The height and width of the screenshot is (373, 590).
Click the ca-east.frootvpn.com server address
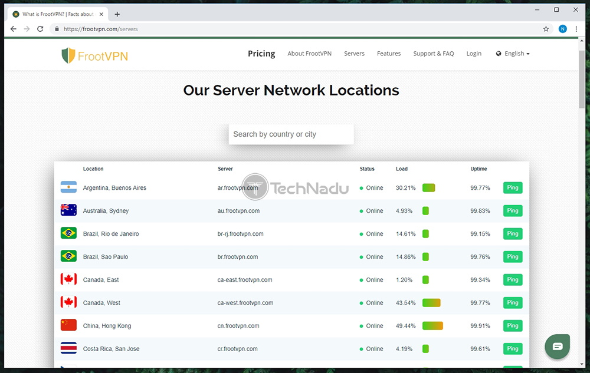245,280
